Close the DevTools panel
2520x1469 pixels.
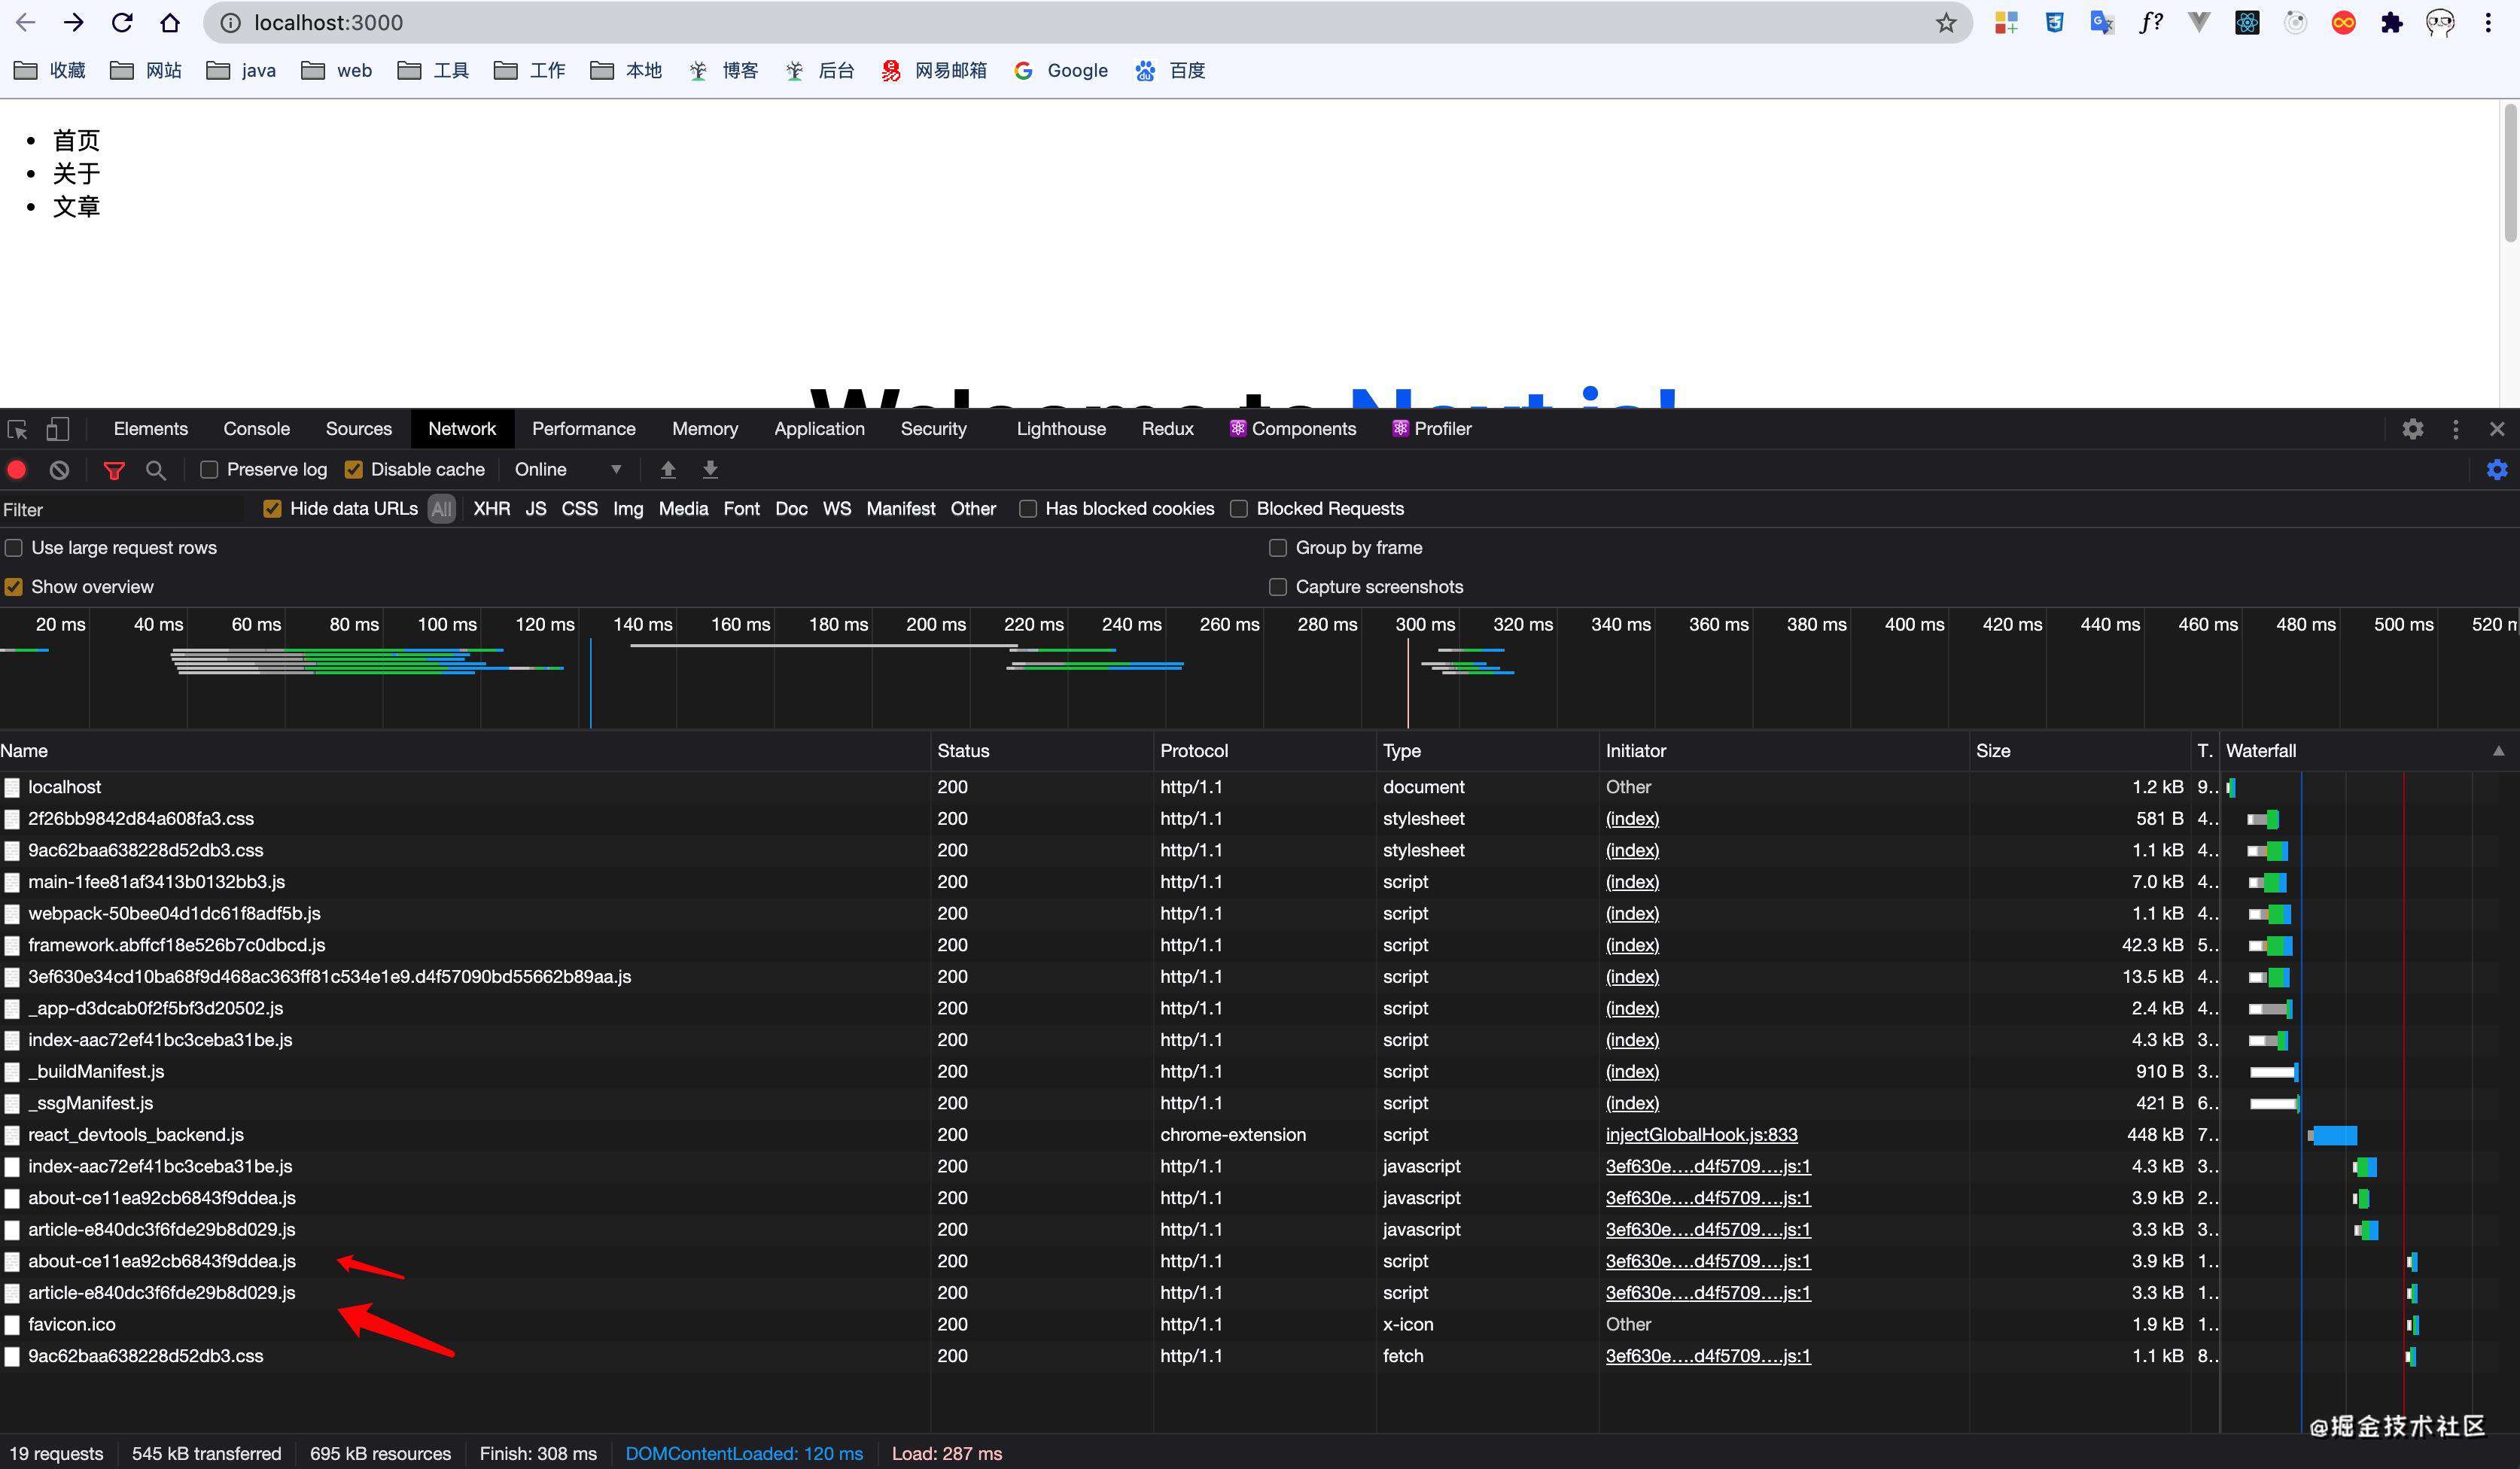coord(2497,429)
